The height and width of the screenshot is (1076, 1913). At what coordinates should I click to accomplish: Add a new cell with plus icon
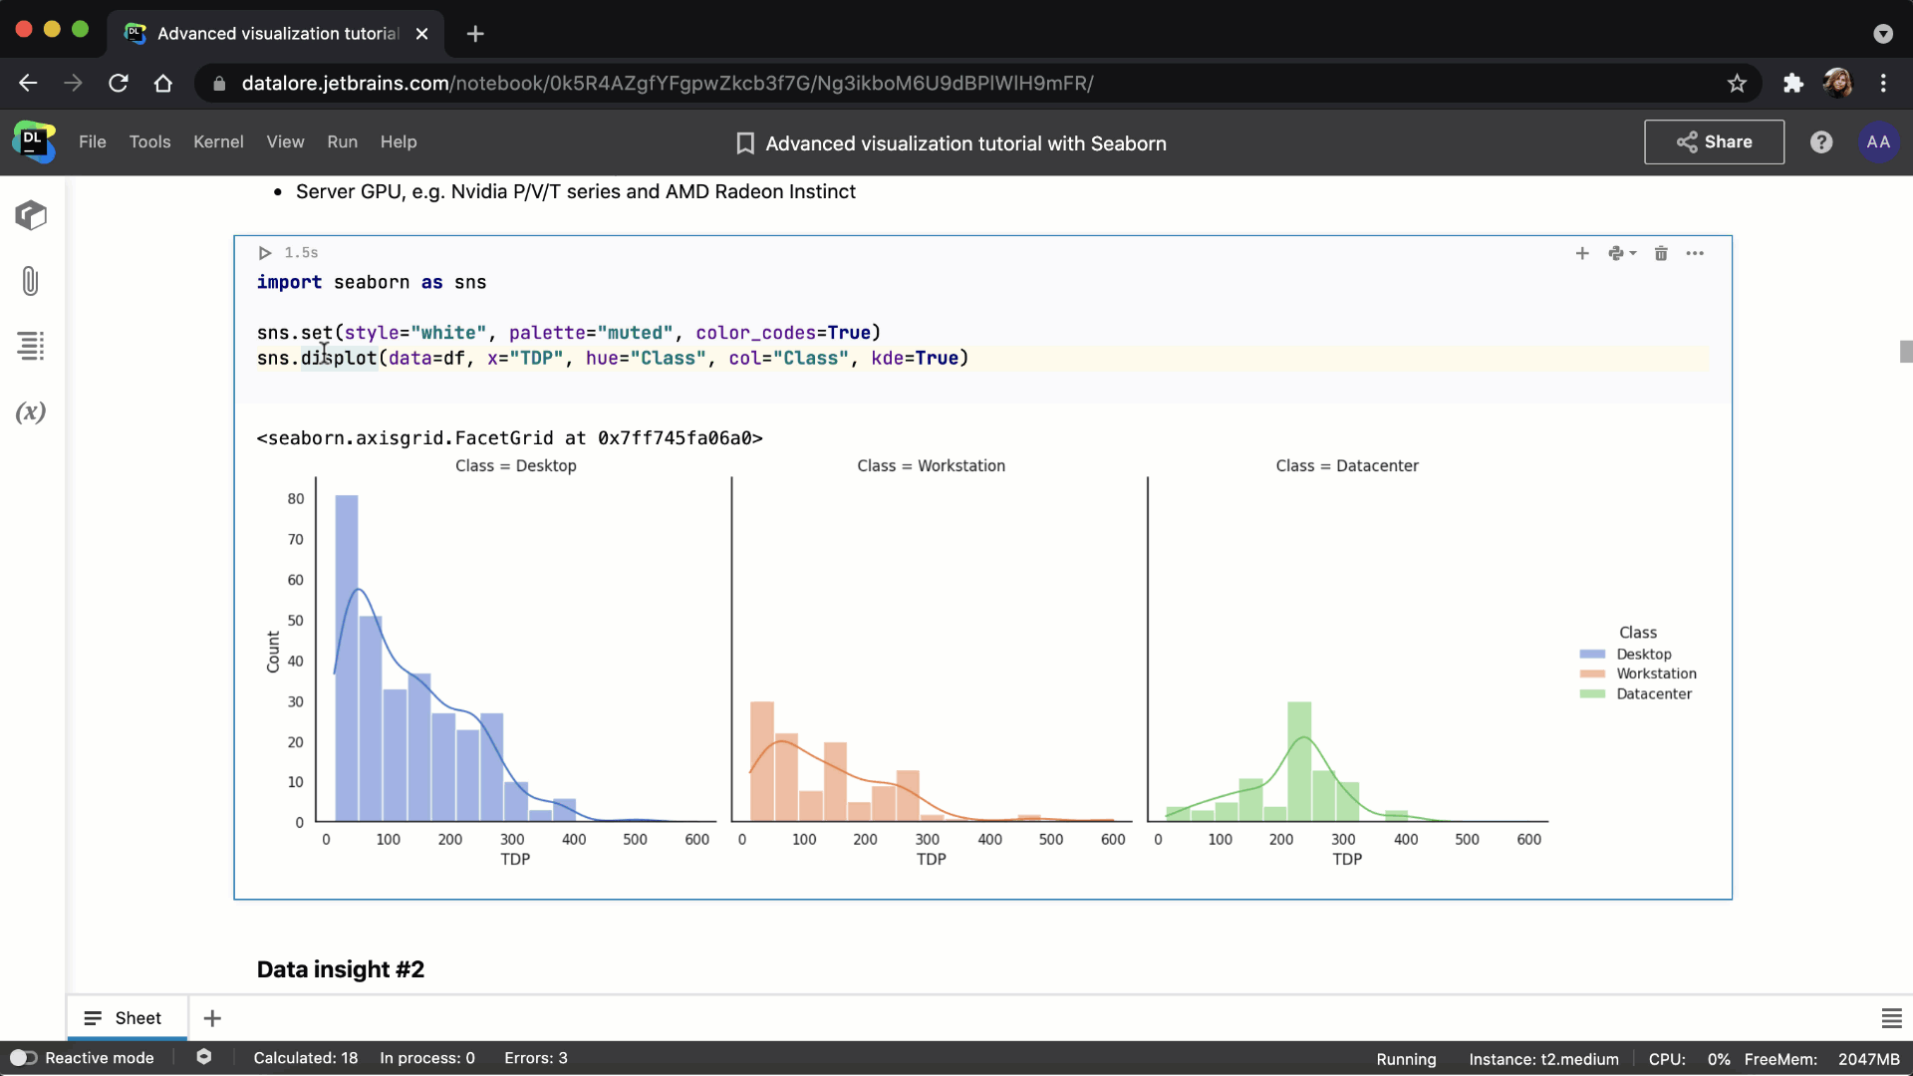point(1582,253)
